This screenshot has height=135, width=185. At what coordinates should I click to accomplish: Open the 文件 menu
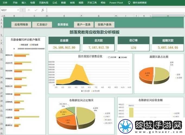click(5, 3)
